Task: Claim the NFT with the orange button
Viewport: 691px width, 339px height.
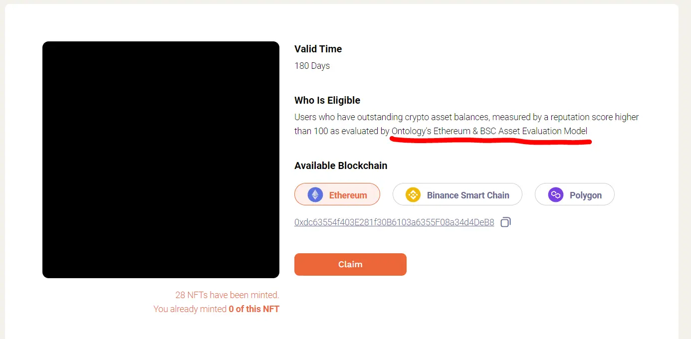Action: 350,264
